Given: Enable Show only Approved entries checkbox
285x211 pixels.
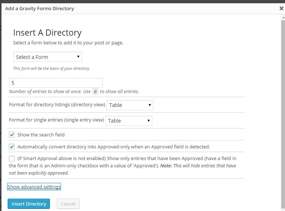Looking at the screenshot, I should pos(12,159).
